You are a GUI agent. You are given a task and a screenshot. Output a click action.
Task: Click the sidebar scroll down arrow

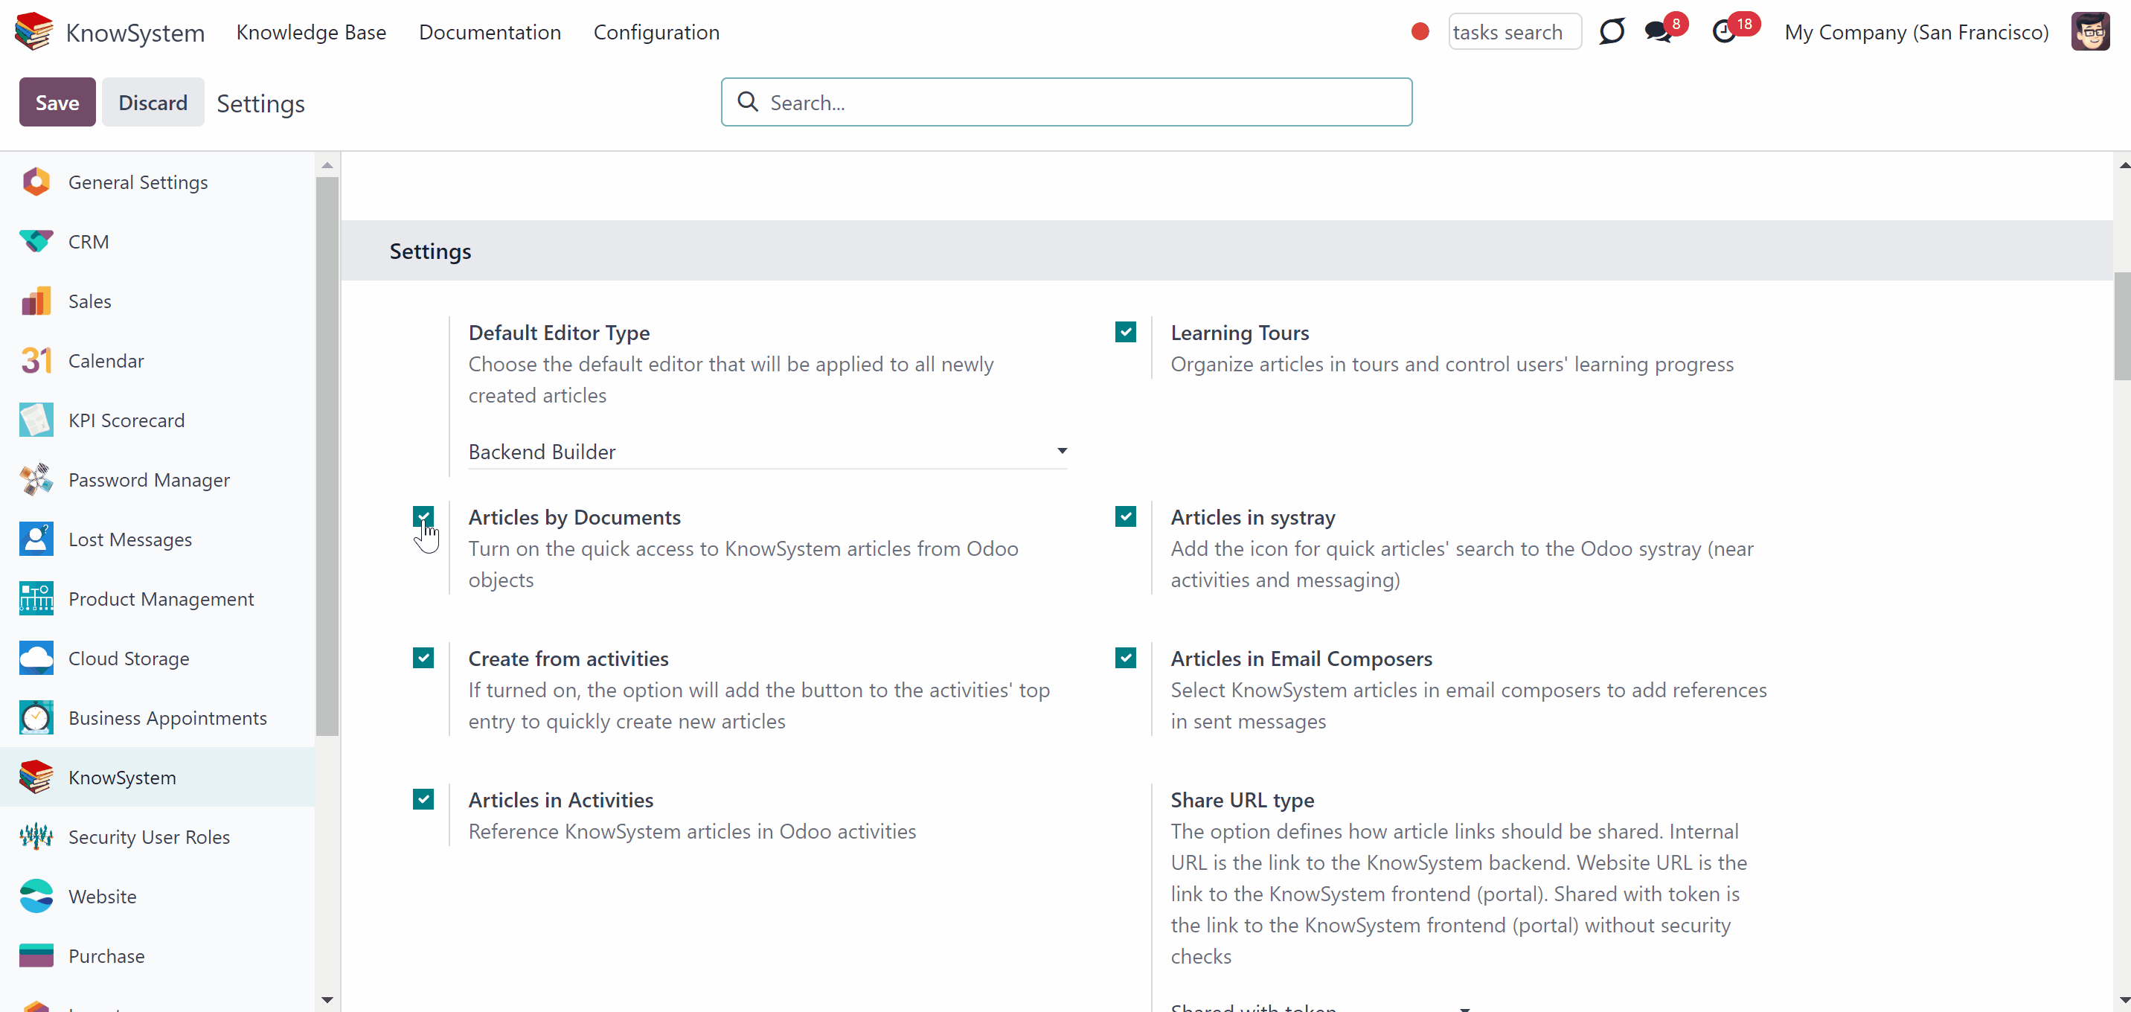point(327,999)
